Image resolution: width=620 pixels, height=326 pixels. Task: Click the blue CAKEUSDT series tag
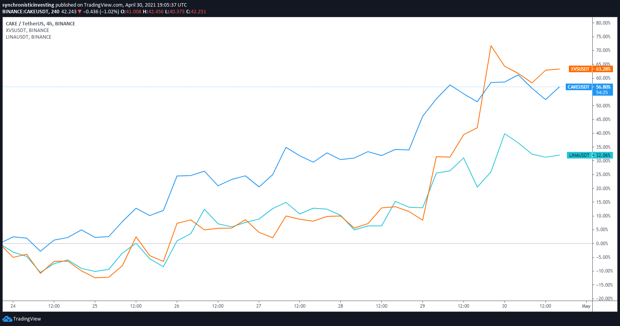578,87
